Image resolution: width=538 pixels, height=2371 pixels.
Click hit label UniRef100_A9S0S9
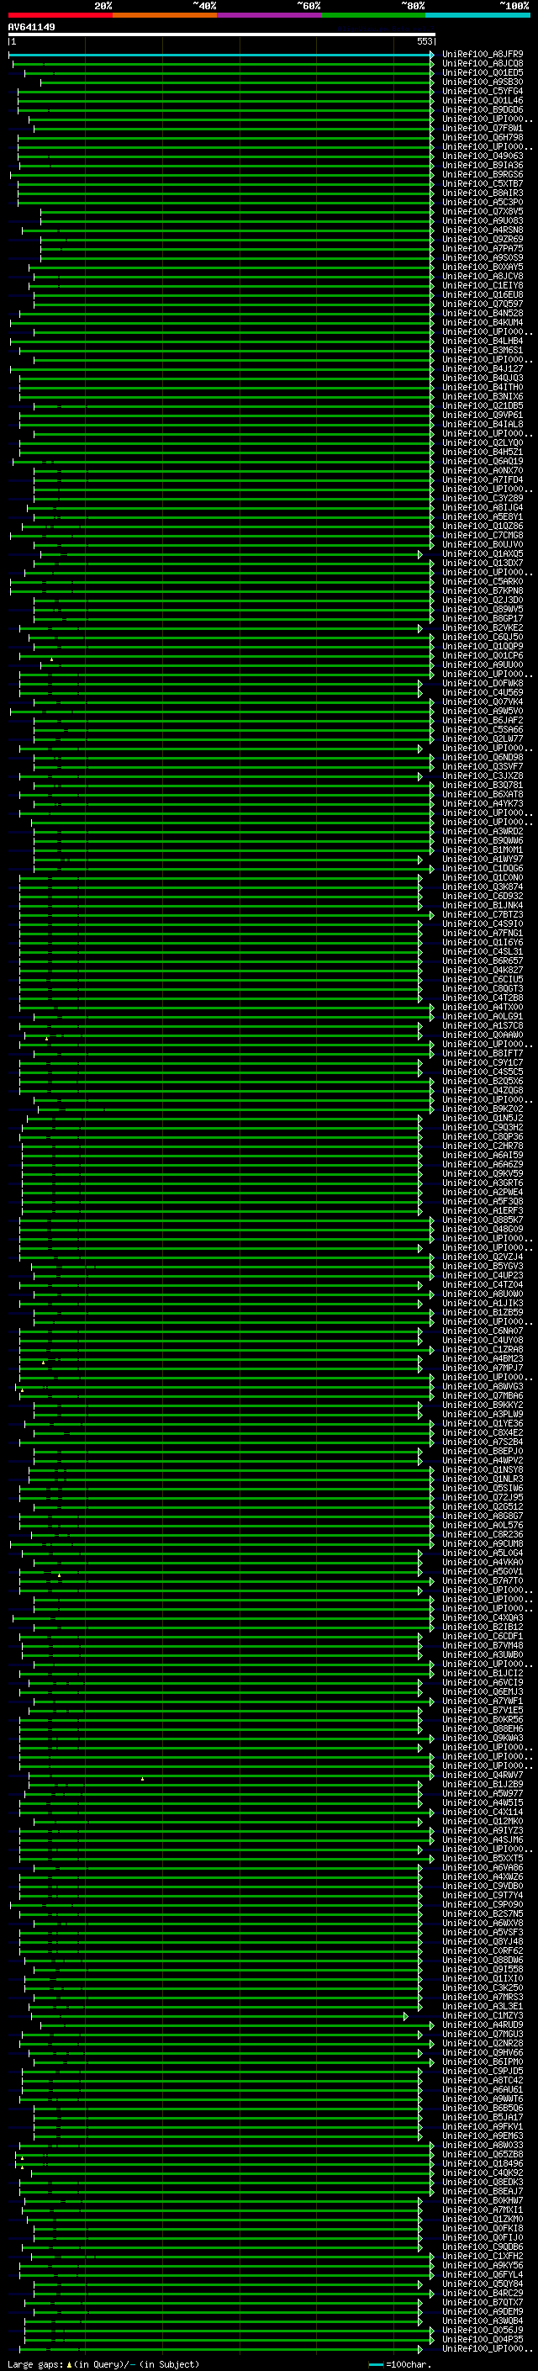point(482,257)
